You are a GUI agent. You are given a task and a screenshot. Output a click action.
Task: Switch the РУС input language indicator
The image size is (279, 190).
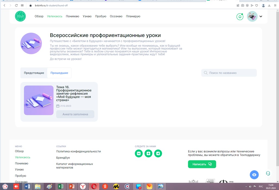tap(261, 187)
